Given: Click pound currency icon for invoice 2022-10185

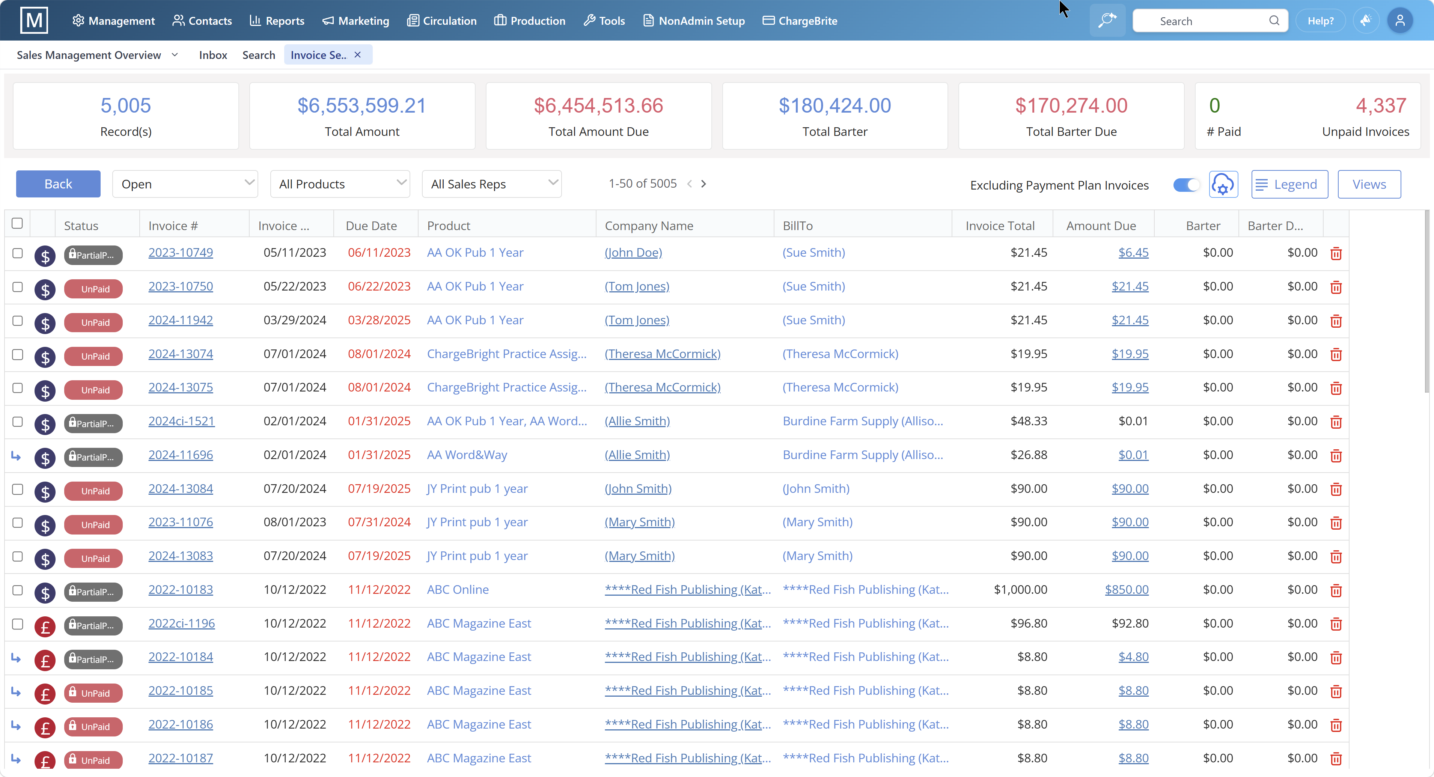Looking at the screenshot, I should click(45, 694).
